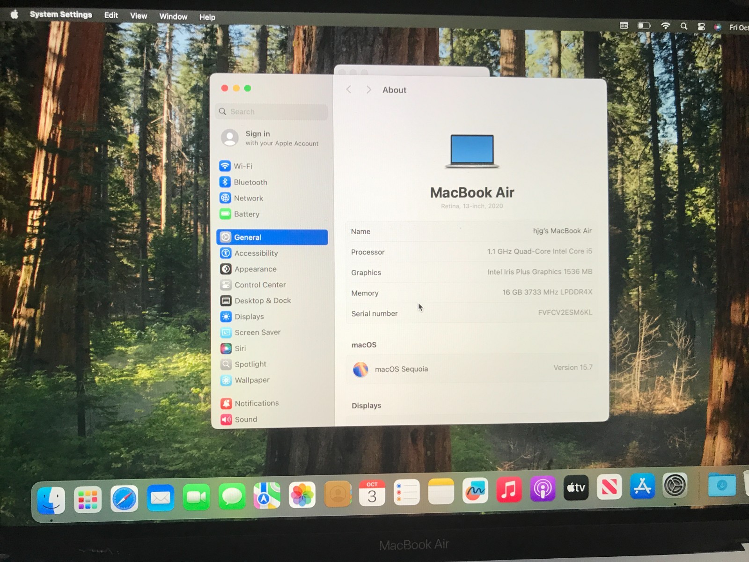Open Contacts from the Dock
749x562 pixels.
click(x=338, y=494)
